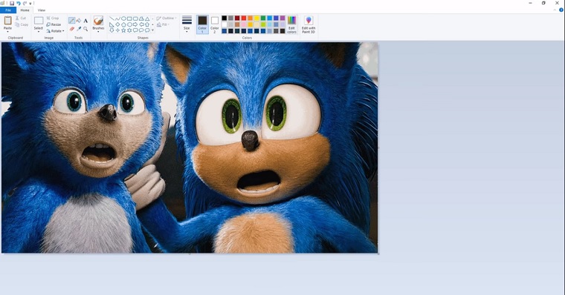
Task: Pick the pink color swatch
Action: point(244,24)
